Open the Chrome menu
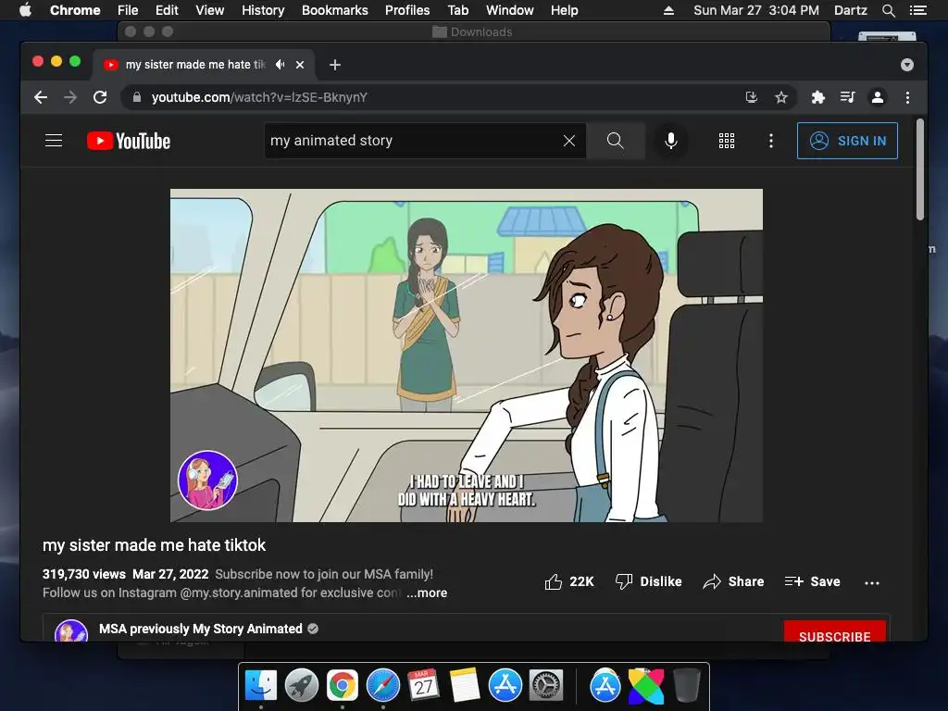948x711 pixels. point(75,10)
